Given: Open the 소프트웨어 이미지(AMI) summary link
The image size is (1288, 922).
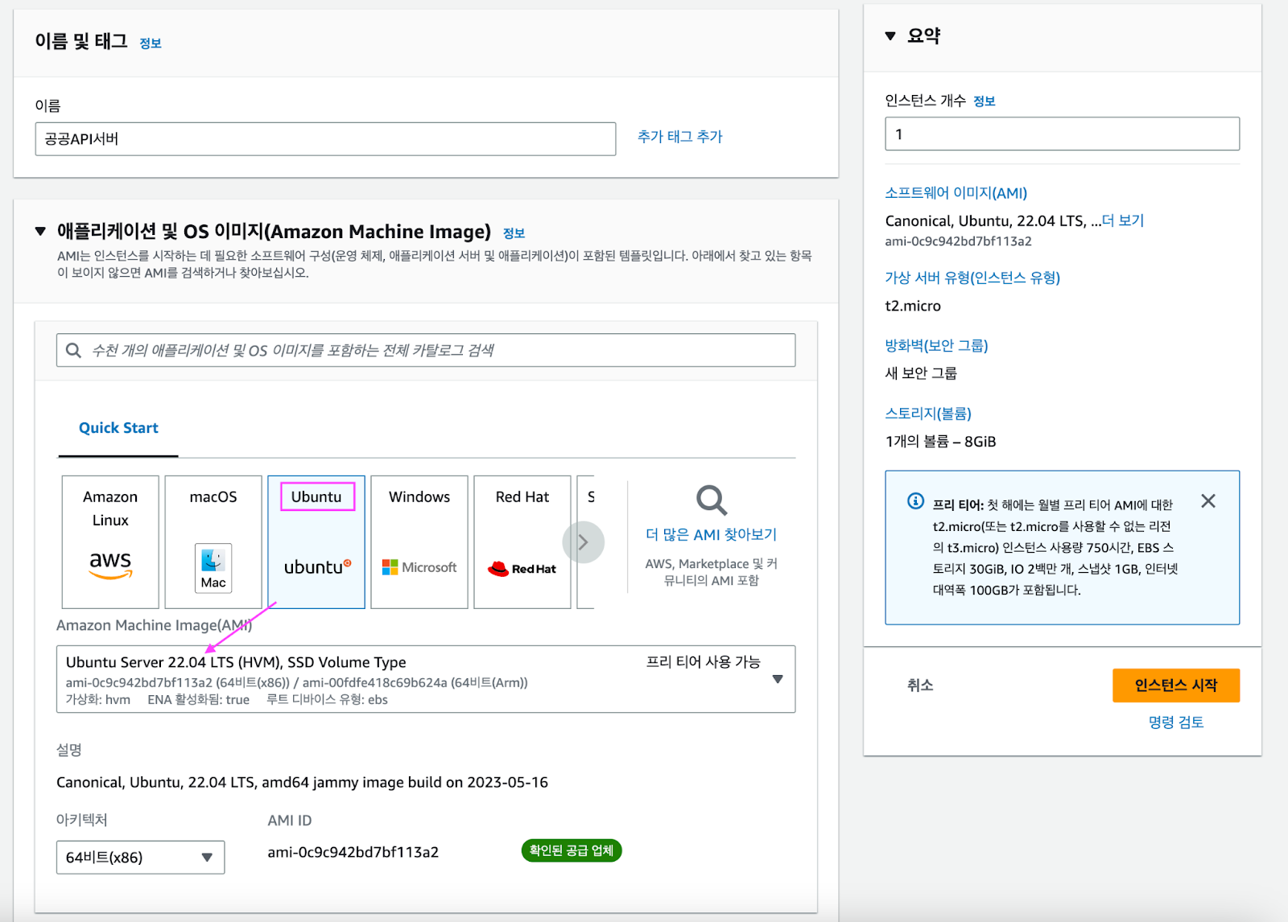Looking at the screenshot, I should (956, 193).
